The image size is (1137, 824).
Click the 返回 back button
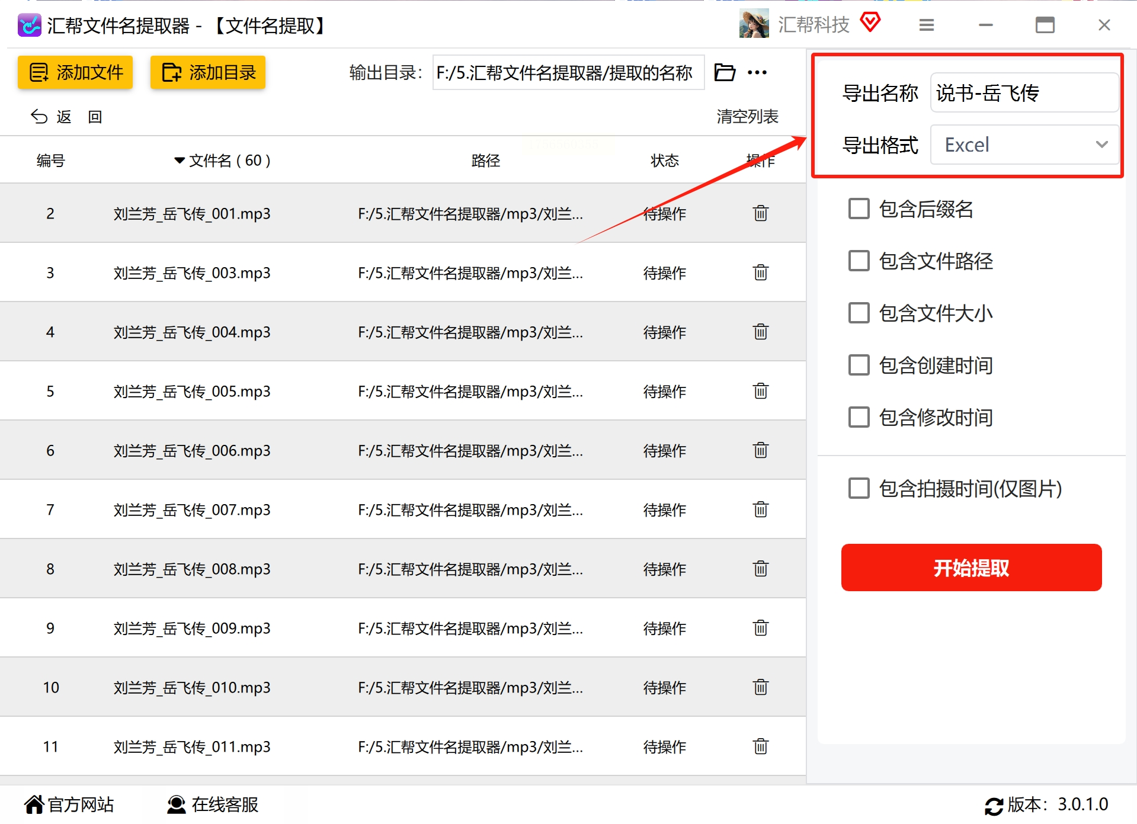pyautogui.click(x=66, y=117)
